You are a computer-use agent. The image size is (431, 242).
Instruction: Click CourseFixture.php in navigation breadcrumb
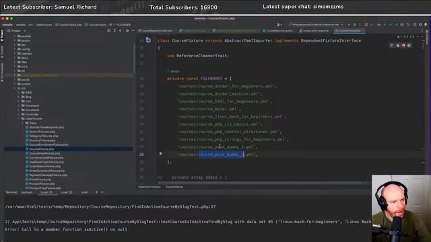(68, 25)
